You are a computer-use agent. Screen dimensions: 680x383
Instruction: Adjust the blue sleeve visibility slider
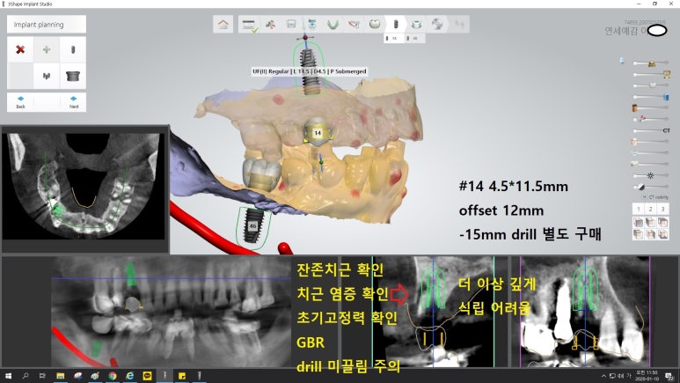[x=650, y=97]
